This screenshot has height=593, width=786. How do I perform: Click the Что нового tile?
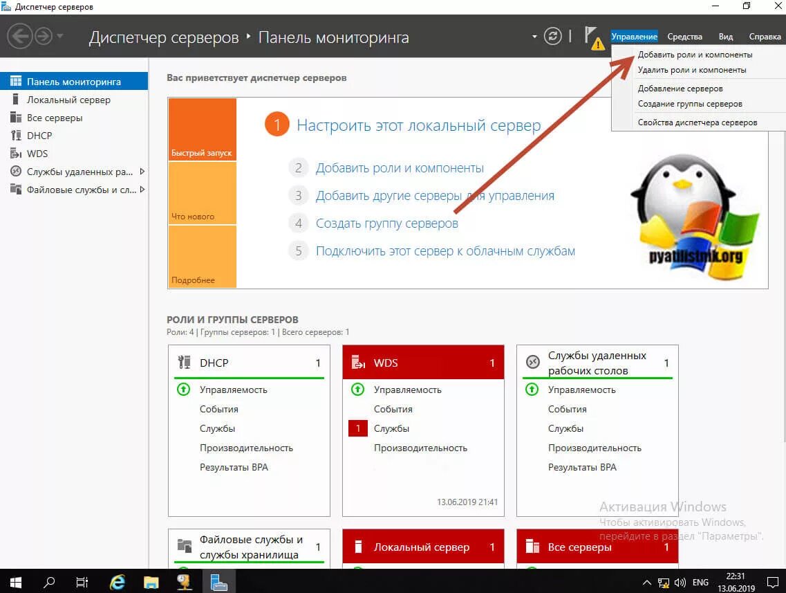click(202, 193)
